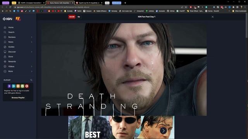Close the Experts say the AI singularity tab

(x=102, y=3)
